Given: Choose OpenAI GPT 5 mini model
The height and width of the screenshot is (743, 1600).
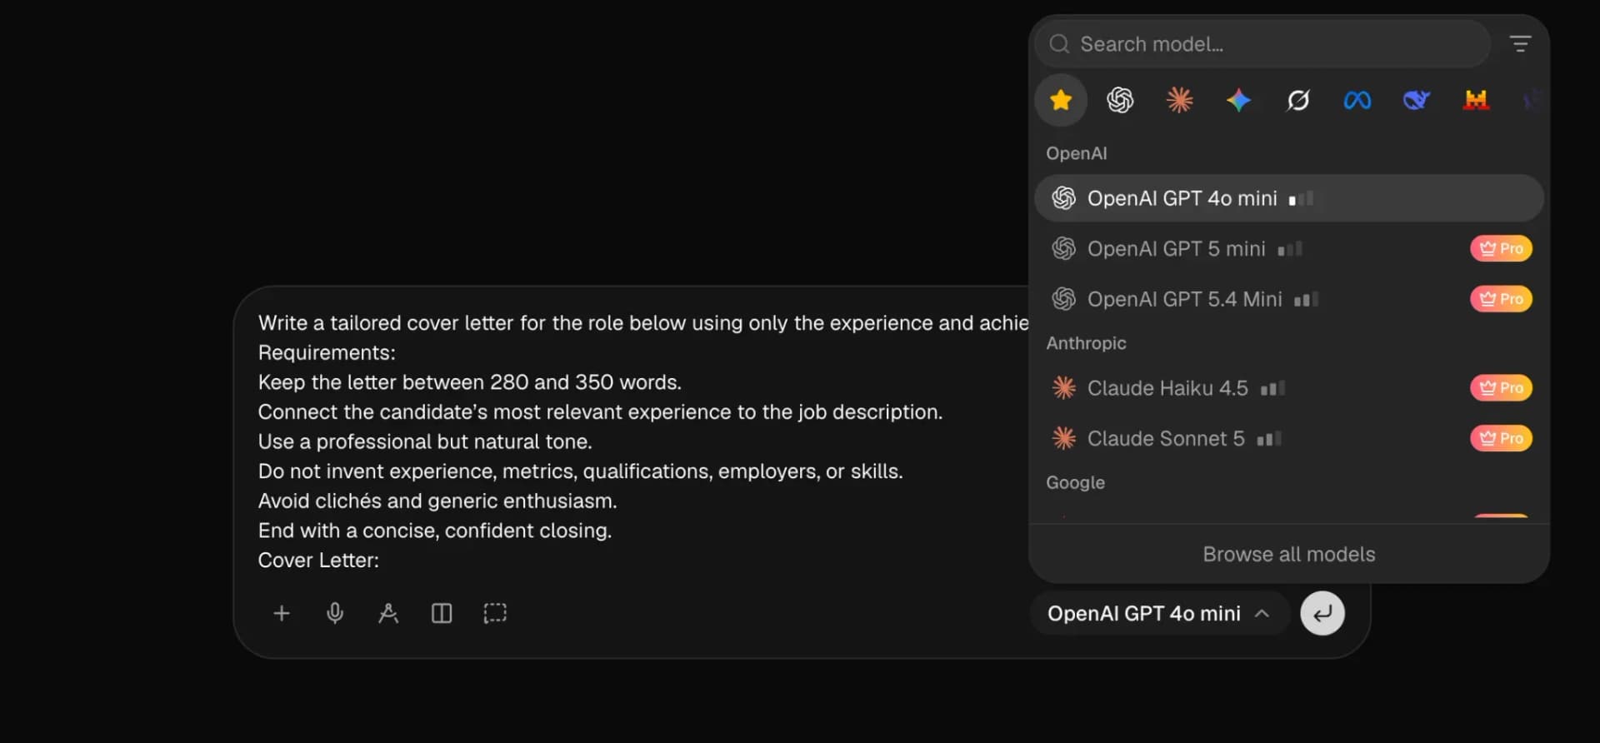Looking at the screenshot, I should pyautogui.click(x=1289, y=249).
